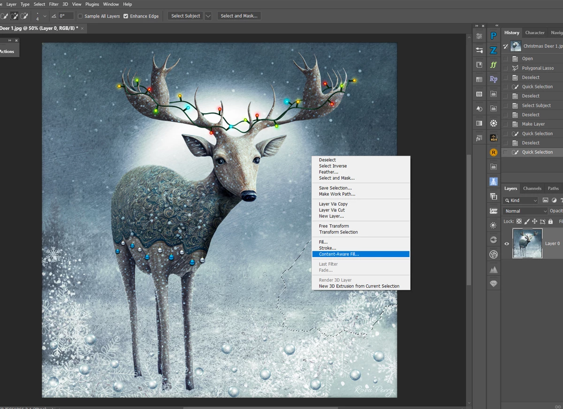Switch to the Character tab

tap(535, 33)
